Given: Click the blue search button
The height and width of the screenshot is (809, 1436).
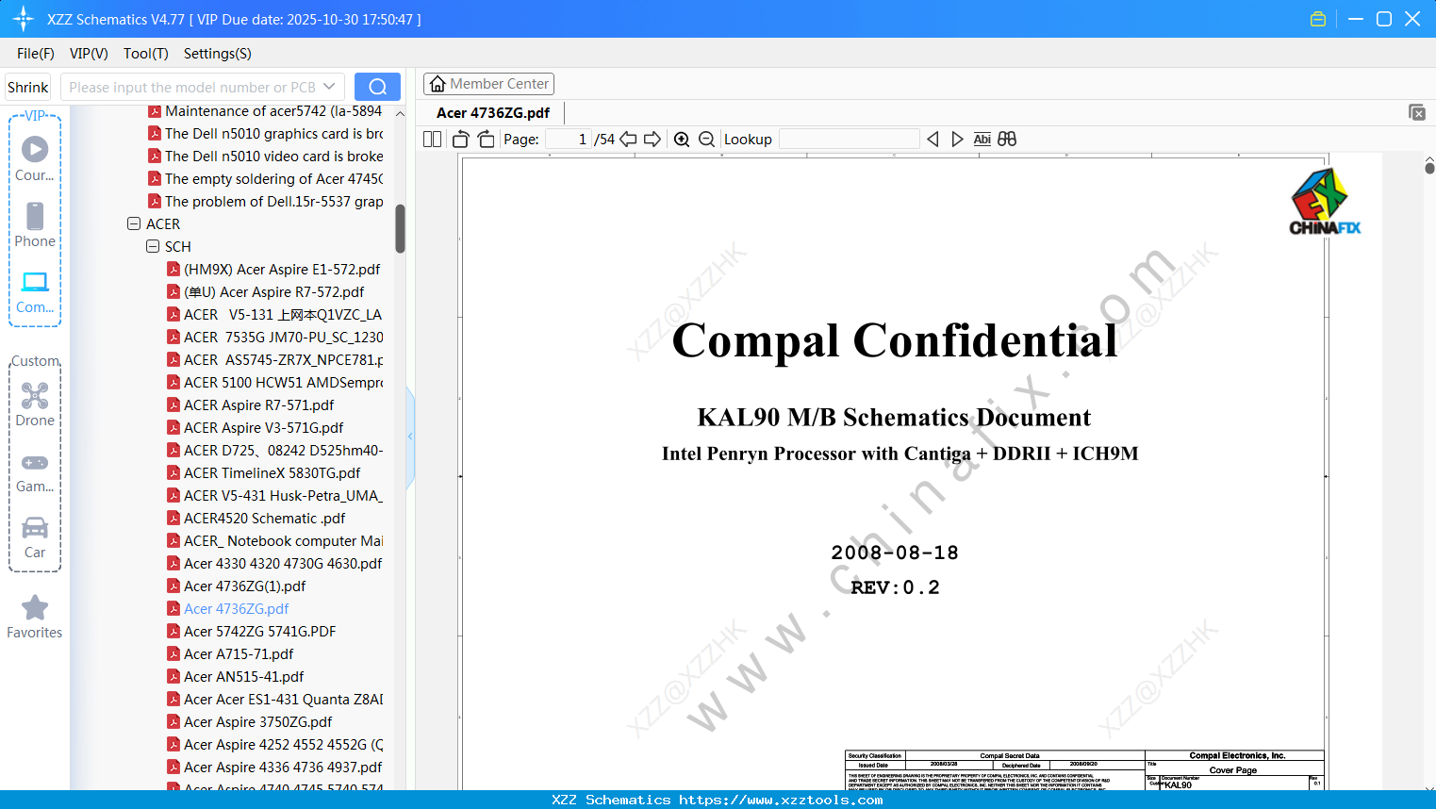Looking at the screenshot, I should pyautogui.click(x=377, y=87).
